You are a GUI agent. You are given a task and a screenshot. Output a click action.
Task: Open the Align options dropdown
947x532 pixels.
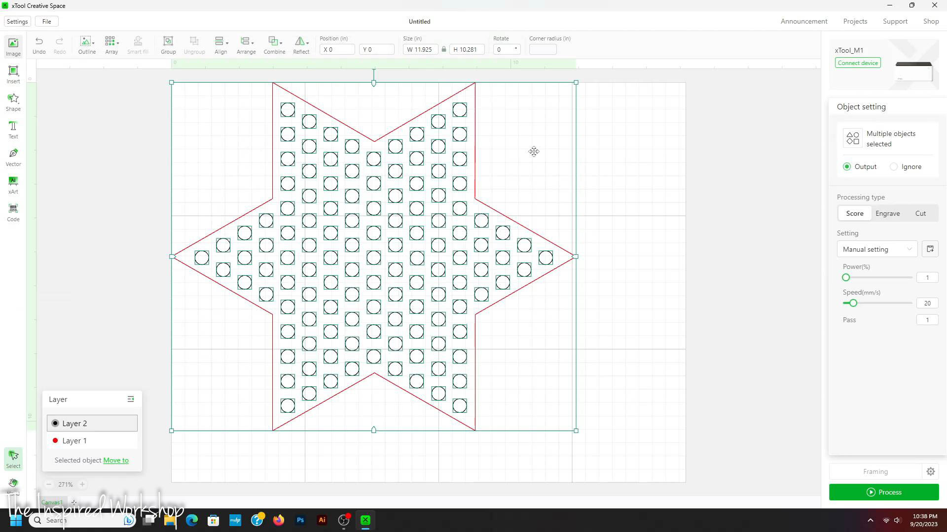click(x=226, y=44)
